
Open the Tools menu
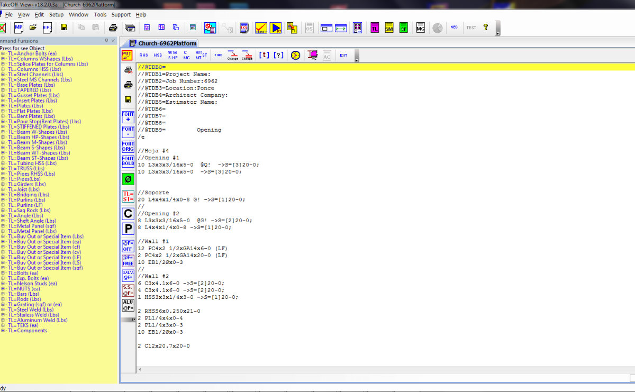(100, 15)
